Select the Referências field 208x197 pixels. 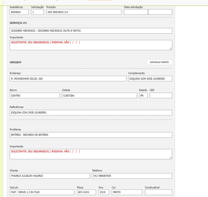point(91,113)
